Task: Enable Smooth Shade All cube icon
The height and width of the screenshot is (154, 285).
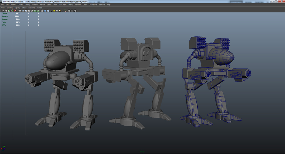Action: tap(45, 11)
